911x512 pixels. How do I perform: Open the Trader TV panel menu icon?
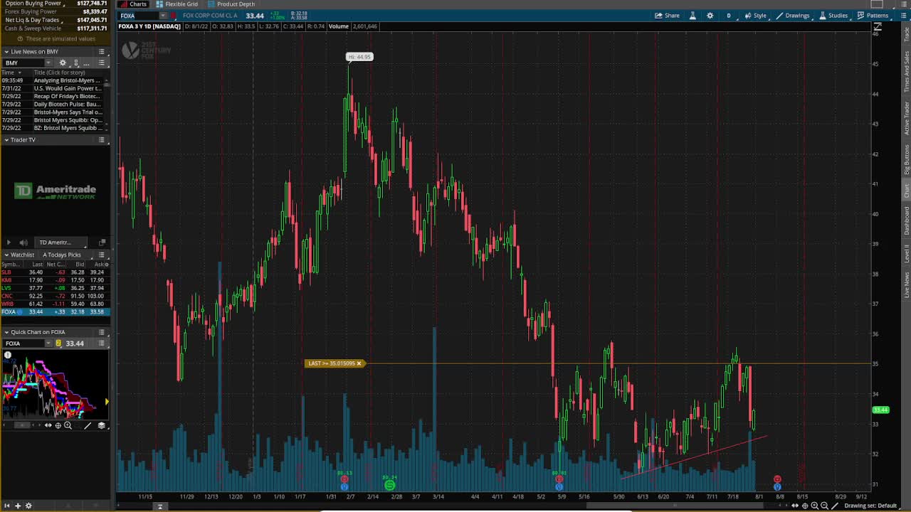point(102,140)
